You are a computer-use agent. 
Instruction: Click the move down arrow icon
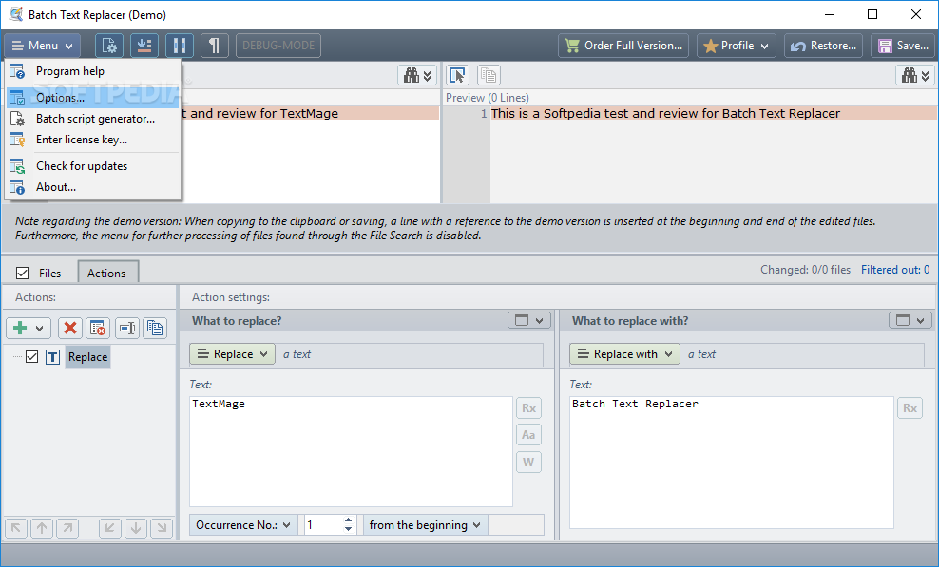tap(136, 527)
